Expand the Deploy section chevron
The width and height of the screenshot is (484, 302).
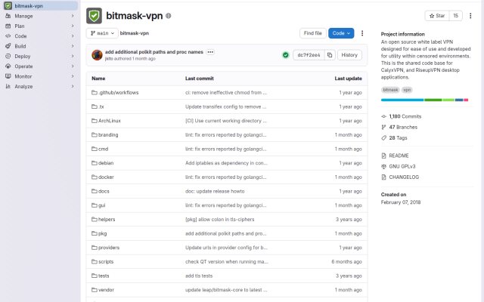[x=73, y=57]
